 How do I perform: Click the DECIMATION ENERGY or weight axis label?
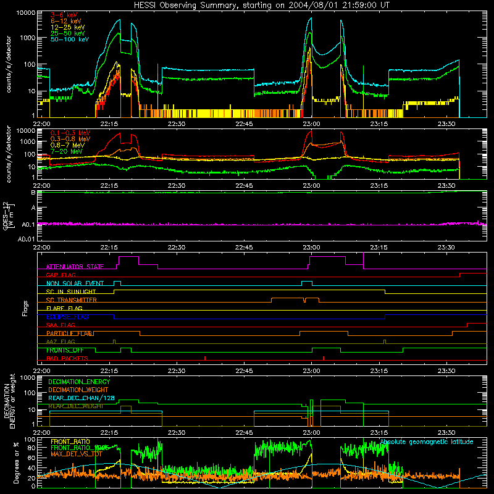click(9, 401)
